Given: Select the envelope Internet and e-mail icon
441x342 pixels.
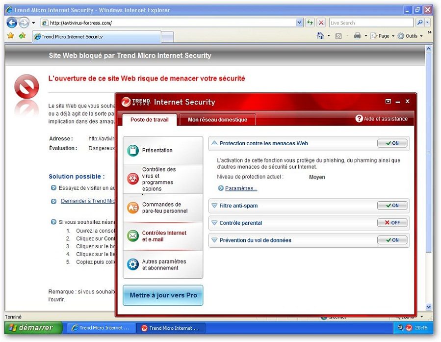Looking at the screenshot, I should point(133,236).
